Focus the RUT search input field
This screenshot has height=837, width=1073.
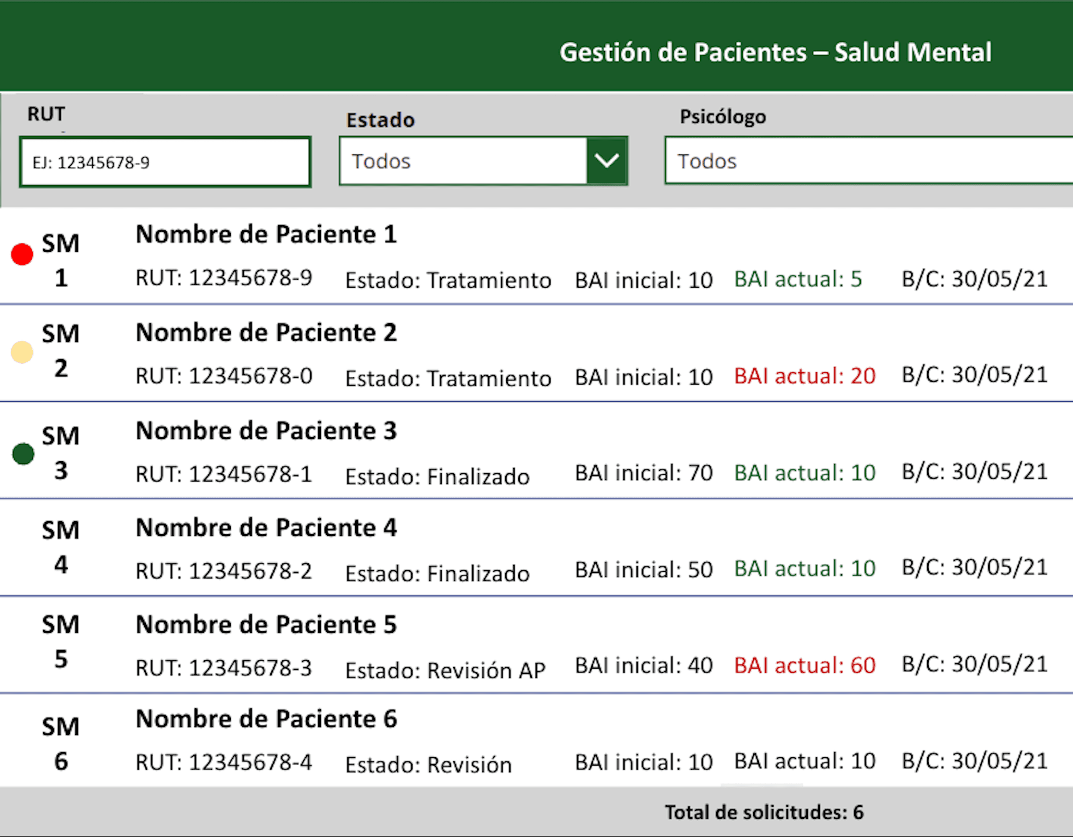[x=165, y=162]
